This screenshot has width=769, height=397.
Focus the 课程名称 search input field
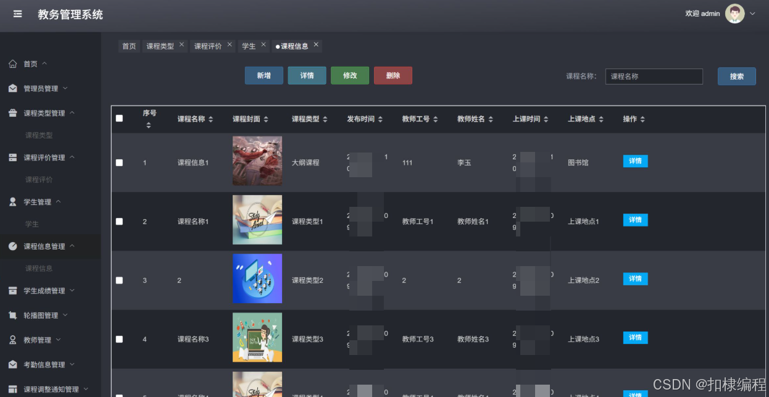[x=654, y=77]
